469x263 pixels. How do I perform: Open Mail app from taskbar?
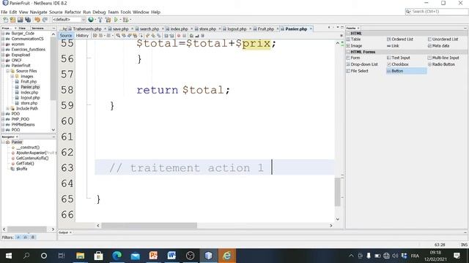pyautogui.click(x=135, y=256)
